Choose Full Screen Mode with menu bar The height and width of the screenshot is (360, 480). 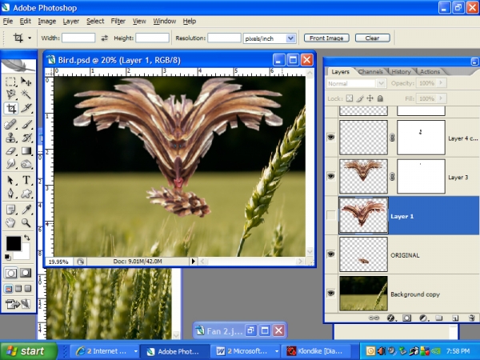18,288
